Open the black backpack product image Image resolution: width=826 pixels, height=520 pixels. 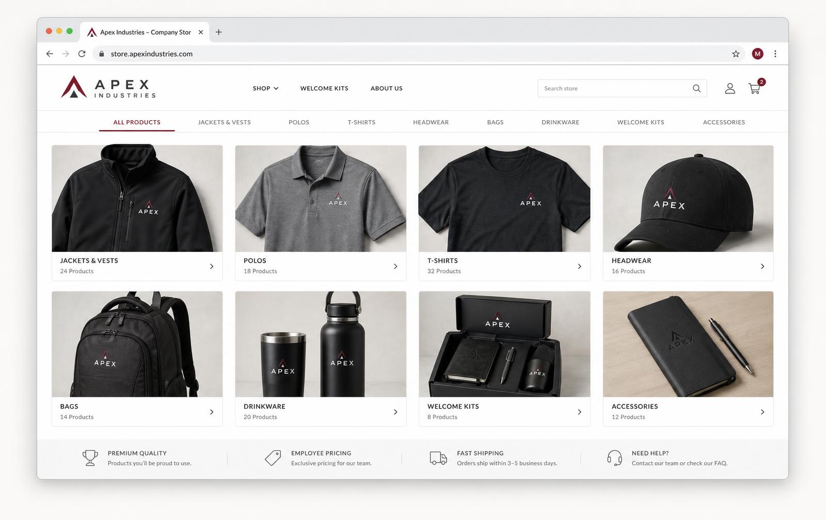pos(137,344)
